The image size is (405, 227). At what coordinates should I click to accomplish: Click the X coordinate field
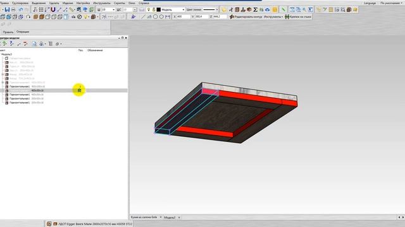[x=184, y=16]
